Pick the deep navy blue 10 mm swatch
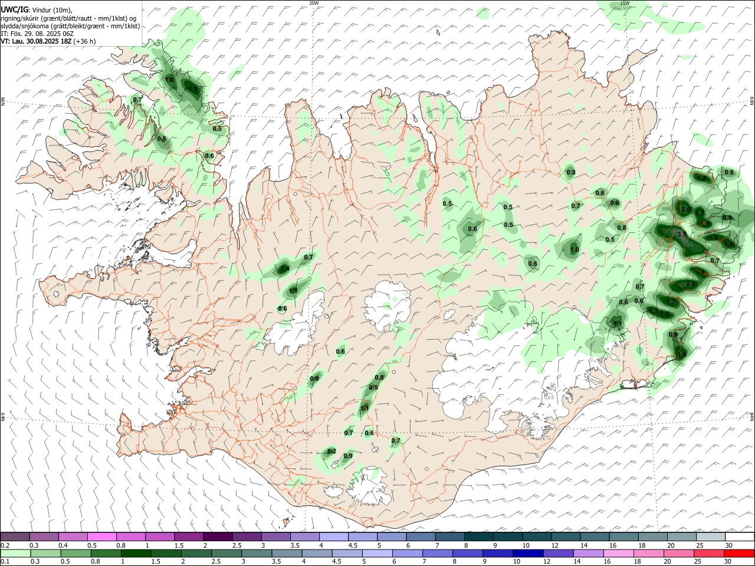755x566 pixels. click(528, 554)
